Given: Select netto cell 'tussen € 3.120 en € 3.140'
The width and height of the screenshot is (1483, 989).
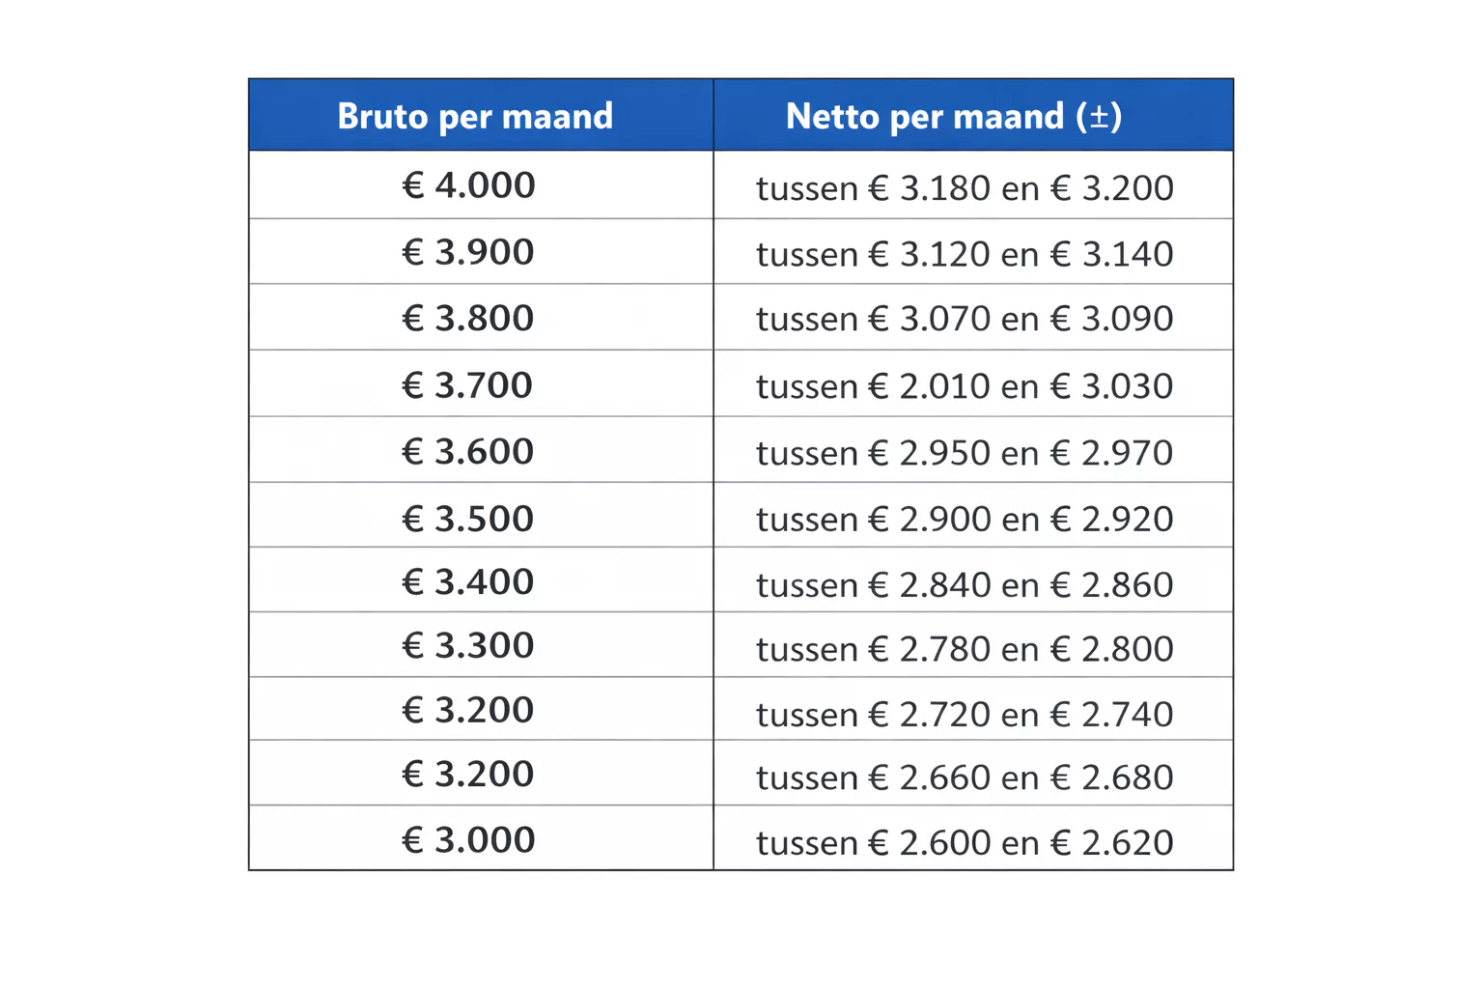Looking at the screenshot, I should 965,254.
